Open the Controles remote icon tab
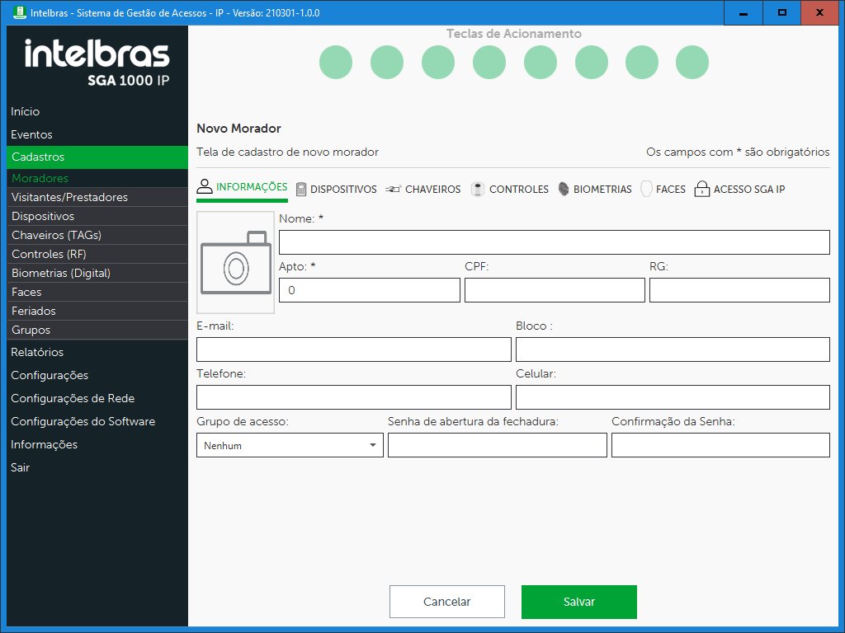 (x=509, y=190)
